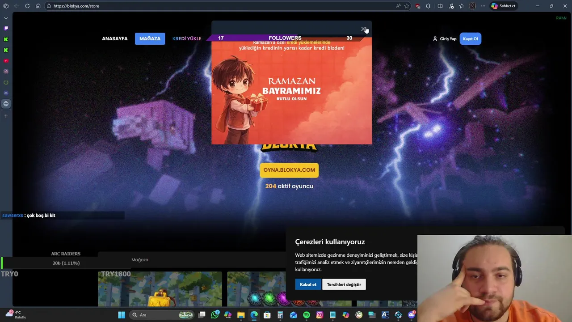The width and height of the screenshot is (572, 322).
Task: Open the first store item thumbnail
Action: point(160,289)
